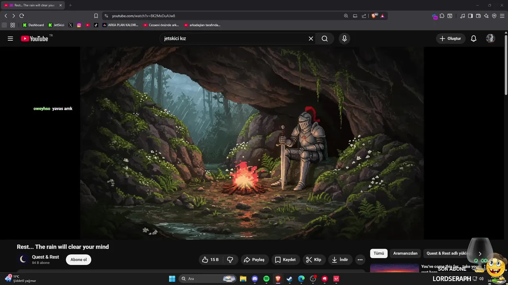This screenshot has height=285, width=508.
Task: Select the Tümü filter chip
Action: pos(379,253)
